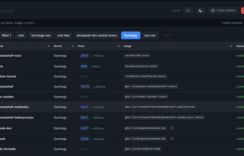The width and height of the screenshot is (244, 156).
Task: Click the ghcr.io/autobrr/autobrr:latest image tag
Action: point(146,97)
